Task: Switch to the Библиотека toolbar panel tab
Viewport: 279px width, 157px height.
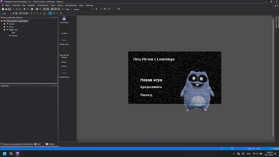Action: [x=17, y=144]
